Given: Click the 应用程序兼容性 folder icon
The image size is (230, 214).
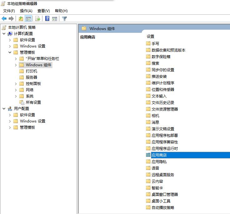Looking at the screenshot, I should [148, 142].
